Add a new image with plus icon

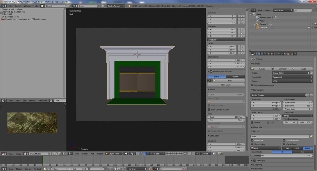coord(53,154)
